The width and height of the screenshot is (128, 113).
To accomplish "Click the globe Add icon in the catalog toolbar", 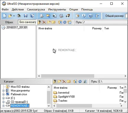I will tap(75, 82).
